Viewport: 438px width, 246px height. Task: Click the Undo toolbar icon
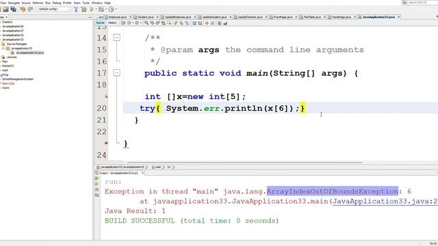click(23, 9)
